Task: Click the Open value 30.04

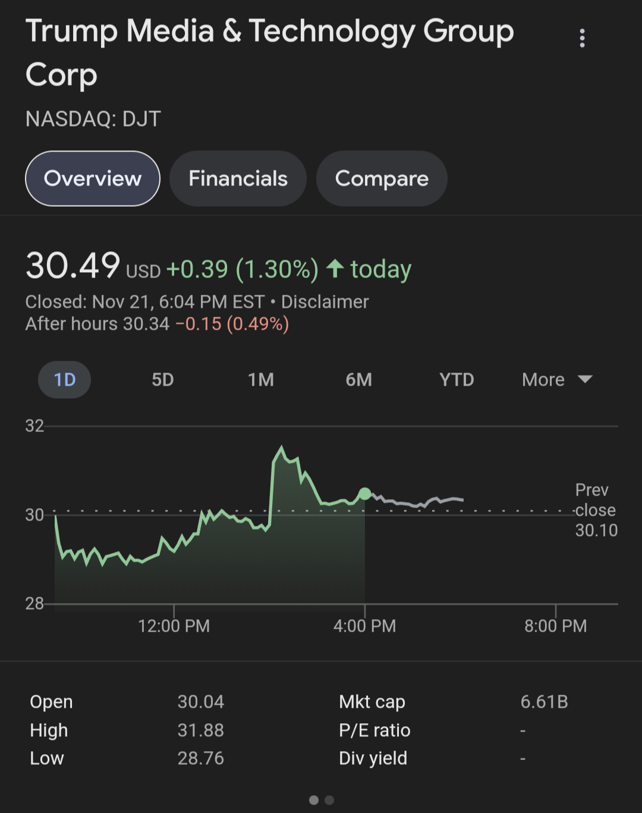Action: point(201,702)
